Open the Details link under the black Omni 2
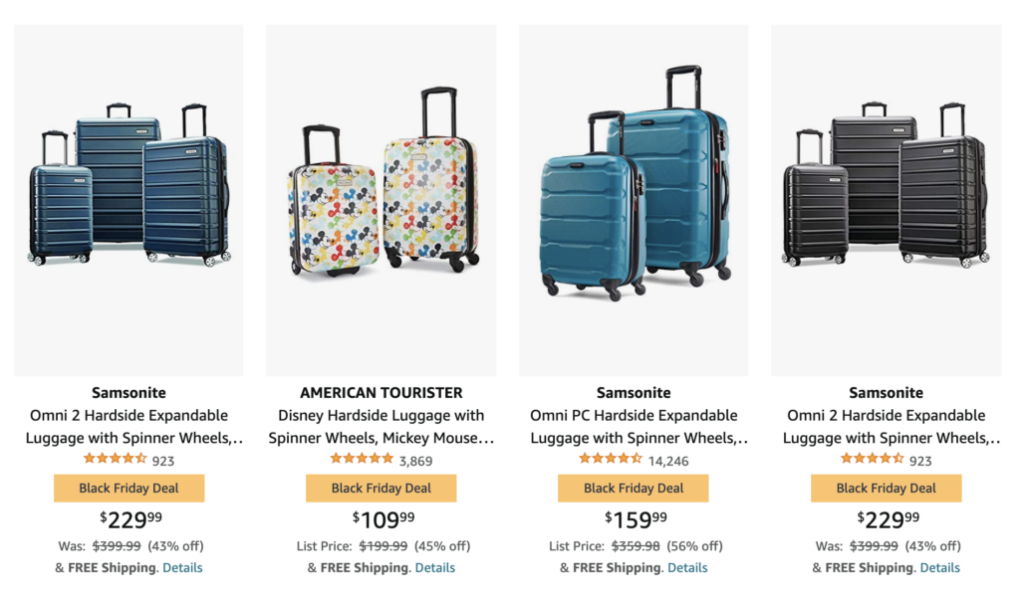1020x599 pixels. pyautogui.click(x=940, y=567)
